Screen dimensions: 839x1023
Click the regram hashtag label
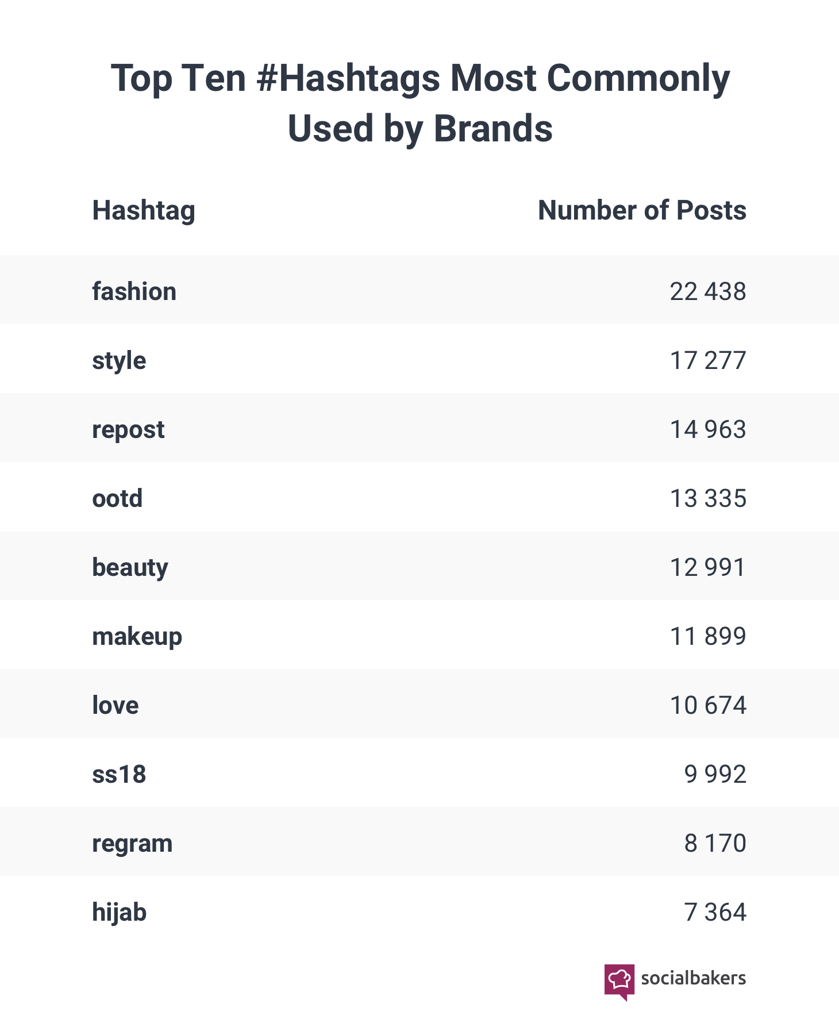click(x=132, y=844)
